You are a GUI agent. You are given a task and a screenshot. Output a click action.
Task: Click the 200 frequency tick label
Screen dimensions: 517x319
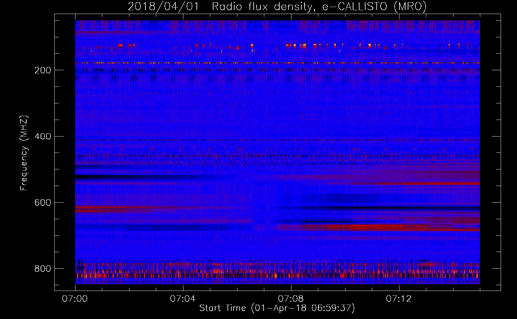pyautogui.click(x=43, y=70)
